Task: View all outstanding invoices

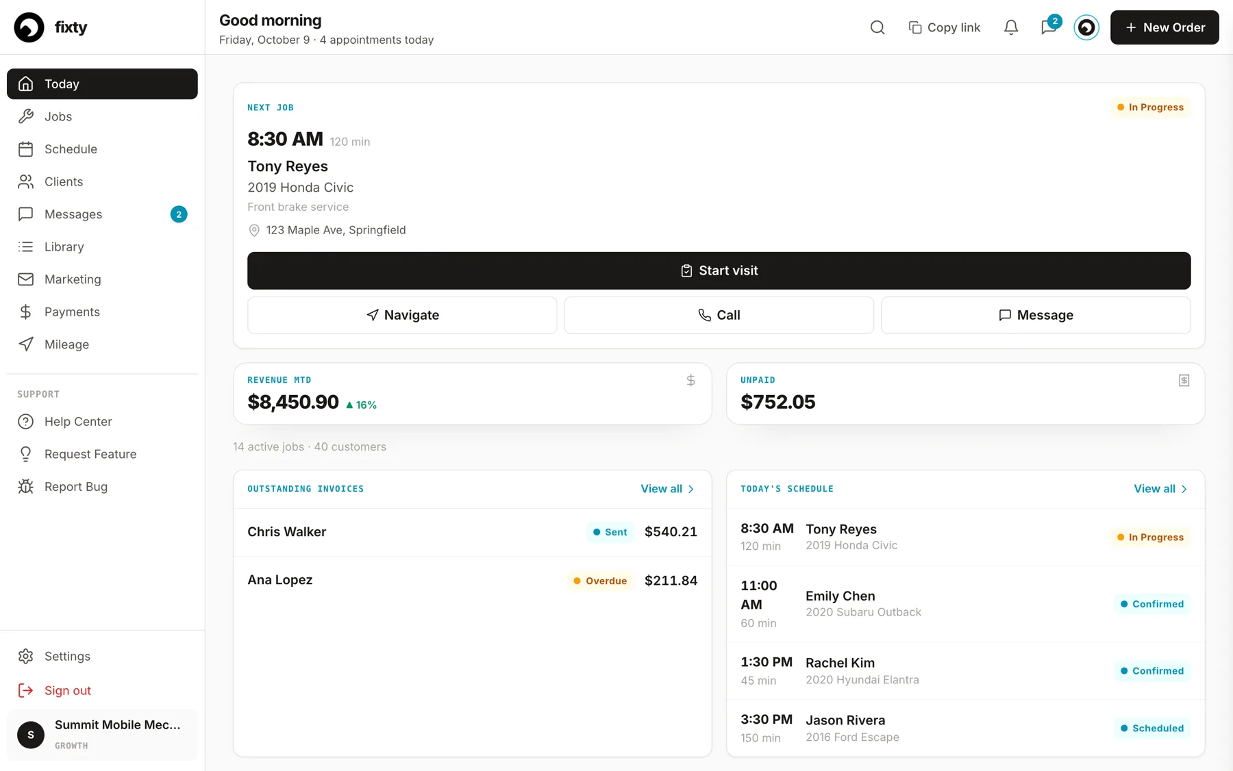Action: (668, 489)
